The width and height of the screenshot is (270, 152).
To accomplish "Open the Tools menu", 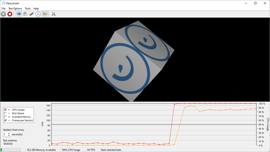I will (28, 8).
